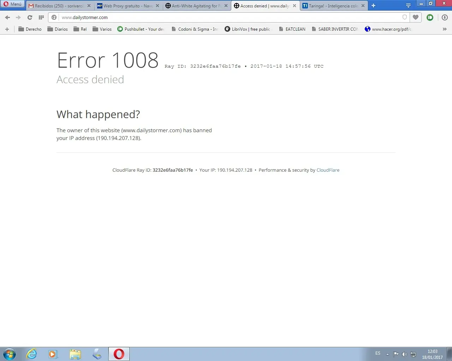Switch to the Taringa! tab
Viewport: 452px width, 361px height.
[334, 6]
